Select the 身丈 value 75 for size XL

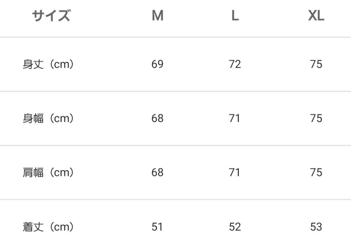pyautogui.click(x=316, y=65)
